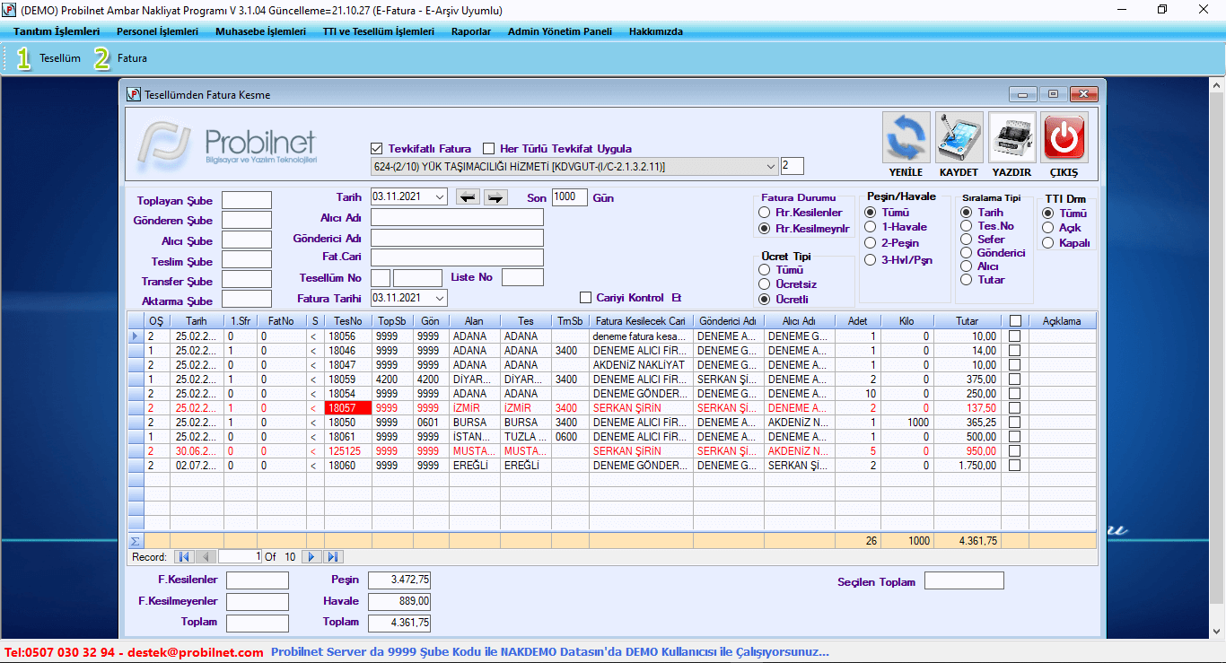
Task: Click the Alıcı Adı input field
Action: tap(457, 217)
